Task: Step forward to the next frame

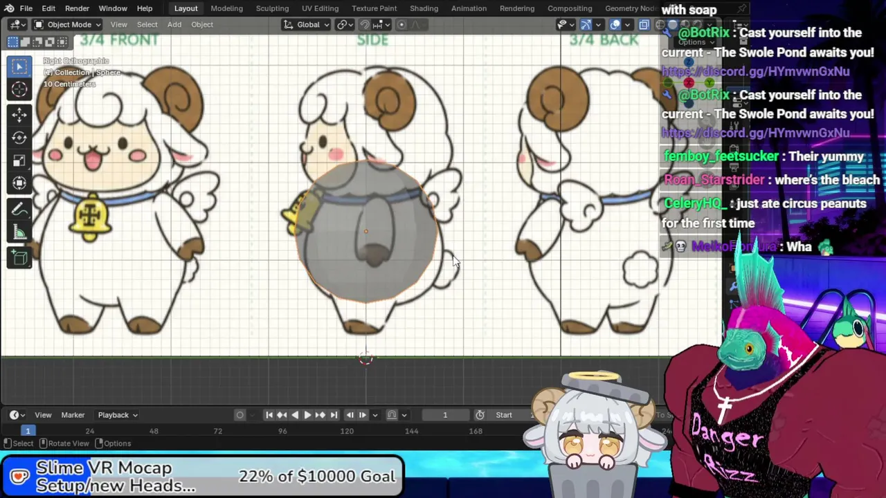Action: [363, 415]
